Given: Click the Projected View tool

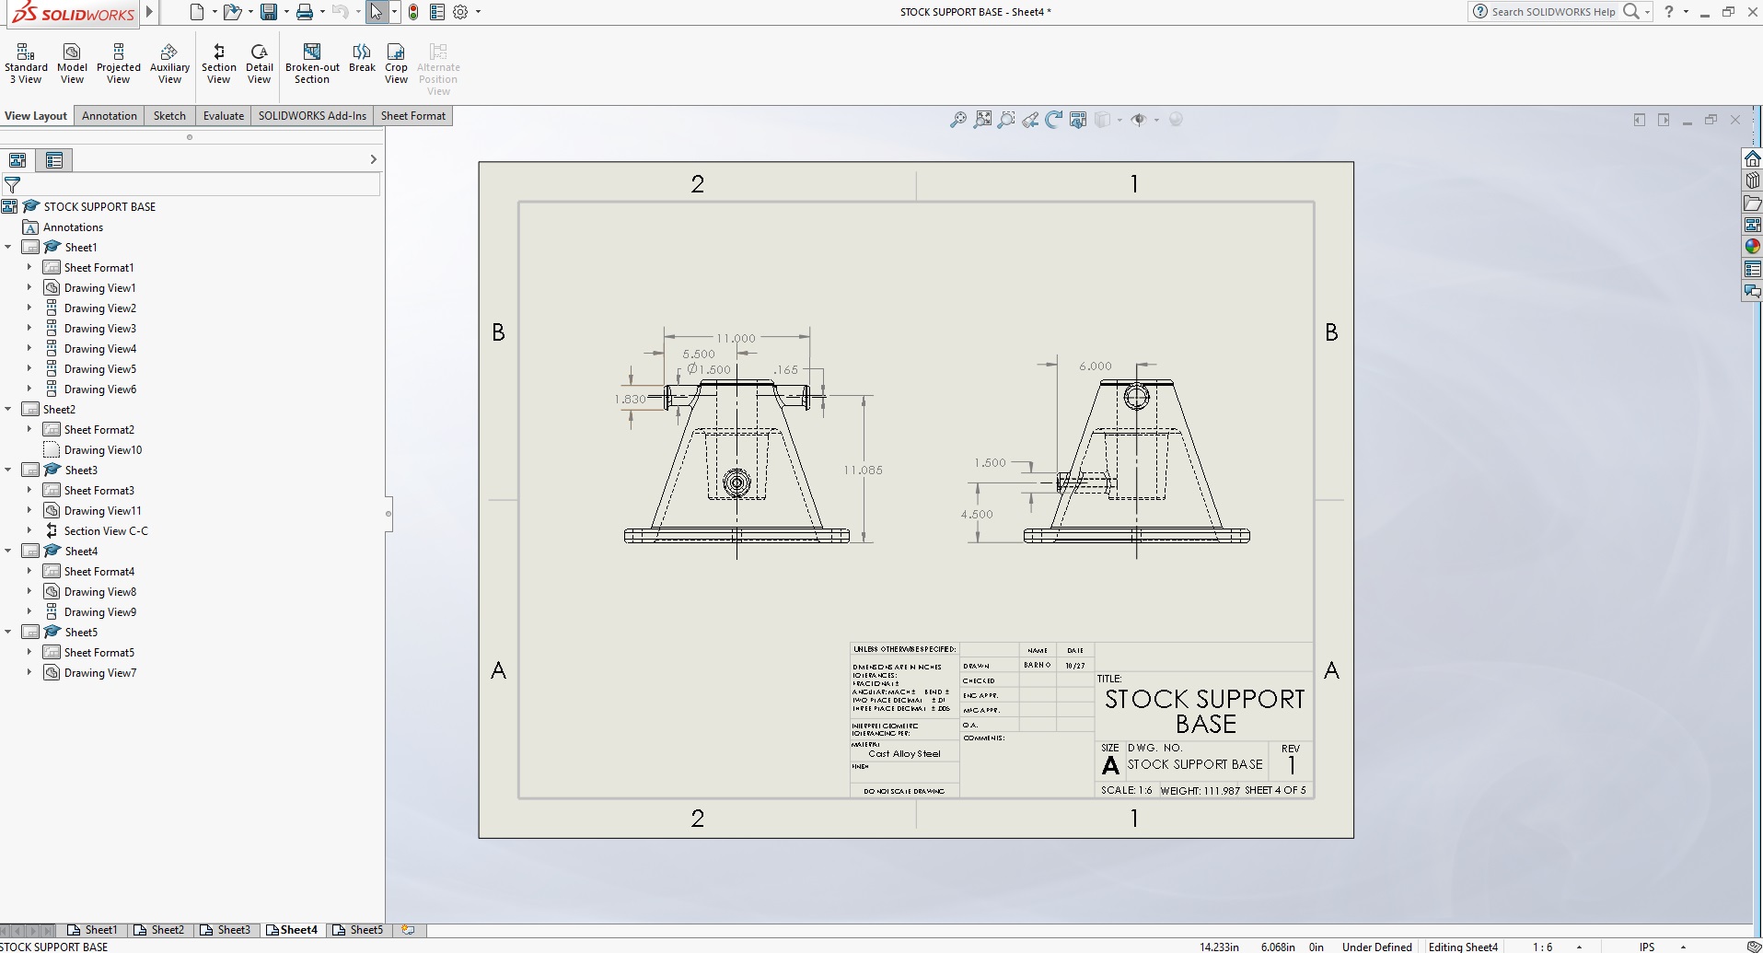Looking at the screenshot, I should (119, 64).
